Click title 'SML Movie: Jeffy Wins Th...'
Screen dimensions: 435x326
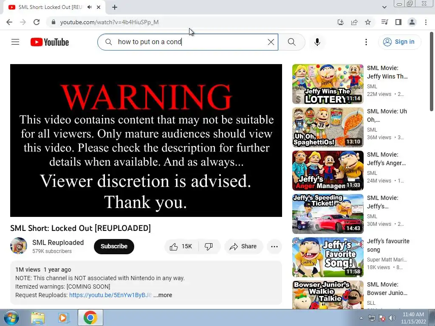click(x=387, y=72)
